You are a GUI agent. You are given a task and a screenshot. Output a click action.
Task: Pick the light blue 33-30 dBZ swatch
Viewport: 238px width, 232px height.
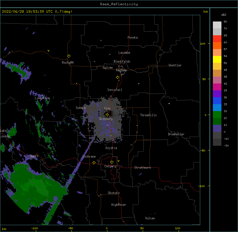(x=217, y=108)
